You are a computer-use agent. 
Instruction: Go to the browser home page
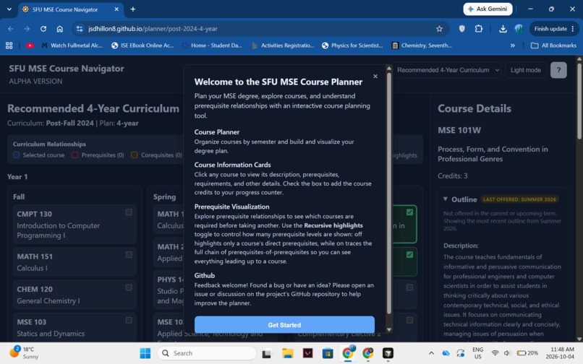click(59, 29)
